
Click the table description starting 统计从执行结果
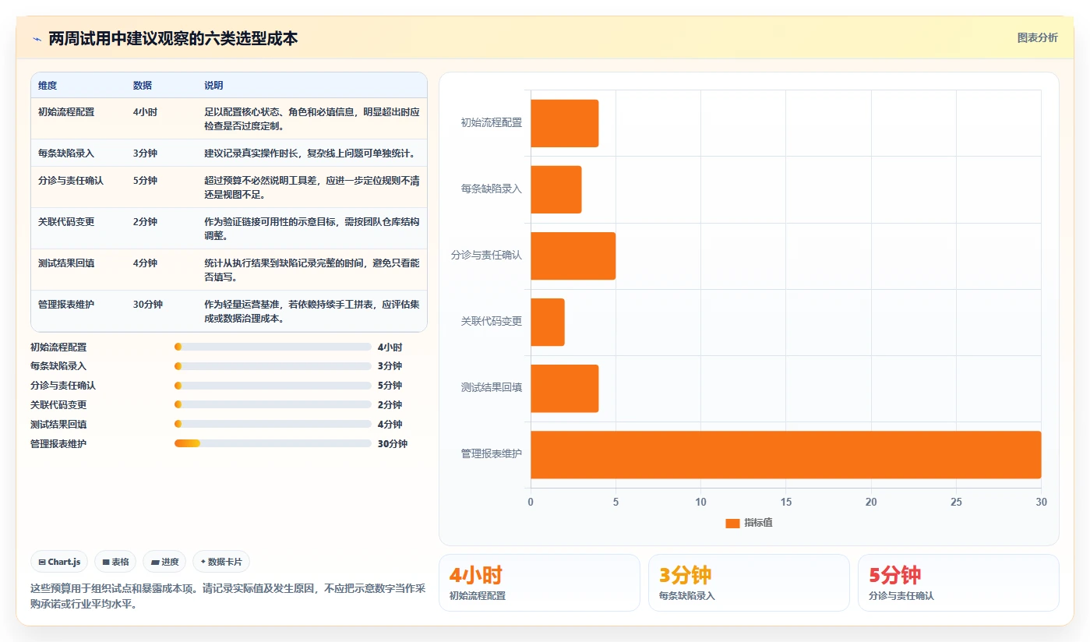(312, 270)
